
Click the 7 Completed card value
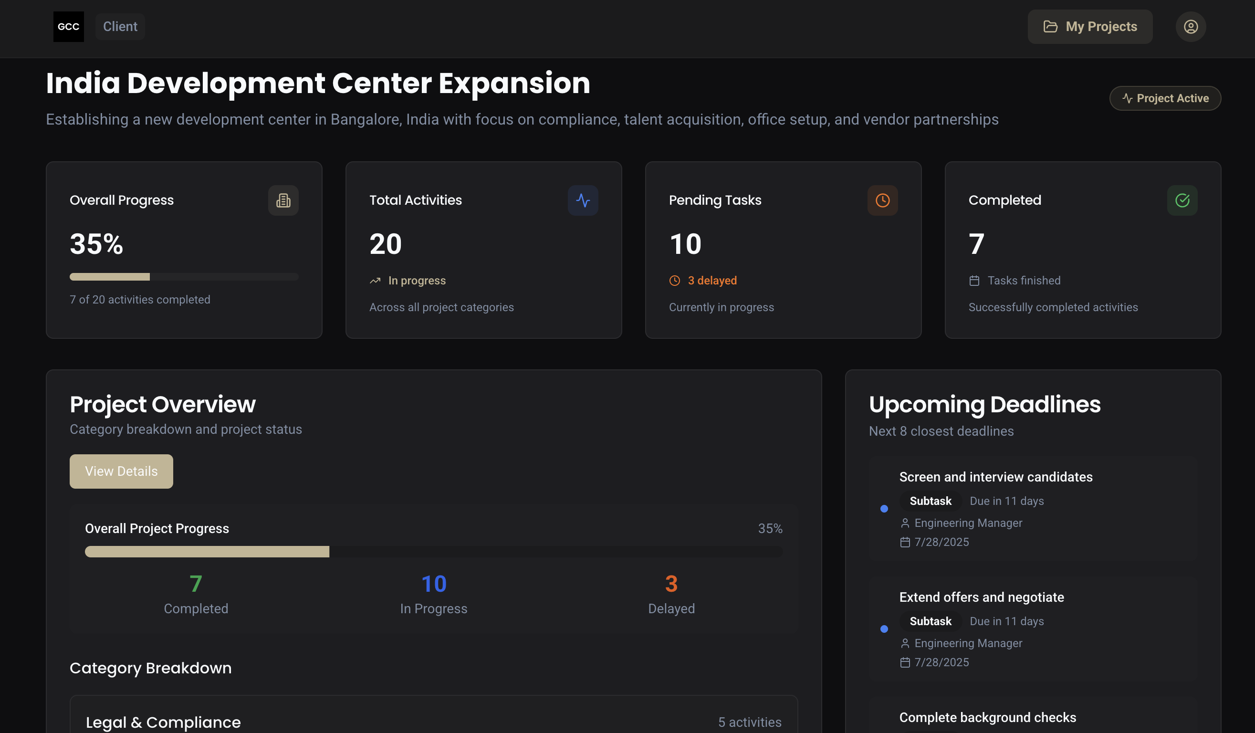coord(977,244)
